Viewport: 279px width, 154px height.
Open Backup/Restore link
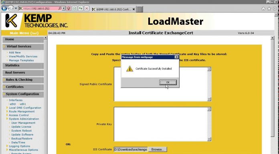coord(22,138)
